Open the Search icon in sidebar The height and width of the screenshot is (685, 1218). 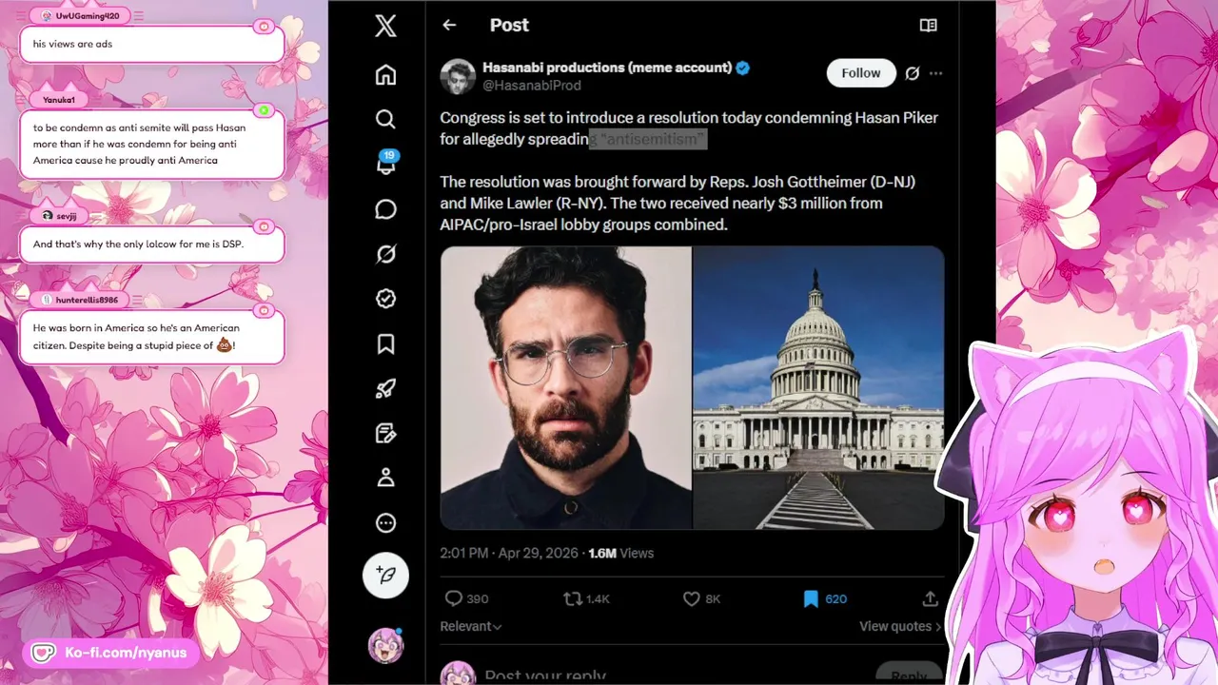tap(385, 119)
